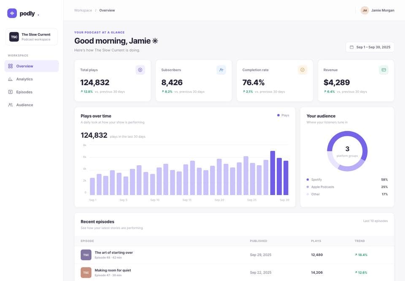The height and width of the screenshot is (281, 405).
Task: Click the 18.4% trend value
Action: [x=361, y=255]
